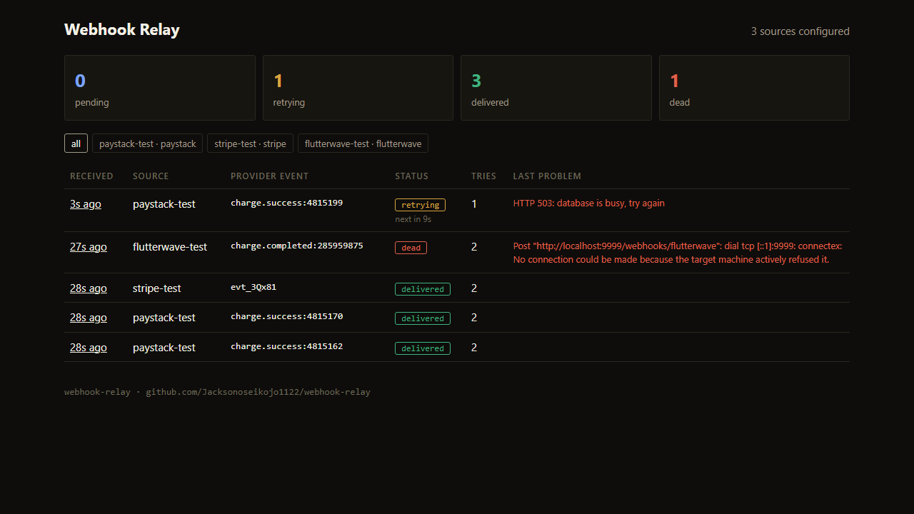This screenshot has height=514, width=914.
Task: Select event text charge.success:4815170
Action: tap(286, 316)
